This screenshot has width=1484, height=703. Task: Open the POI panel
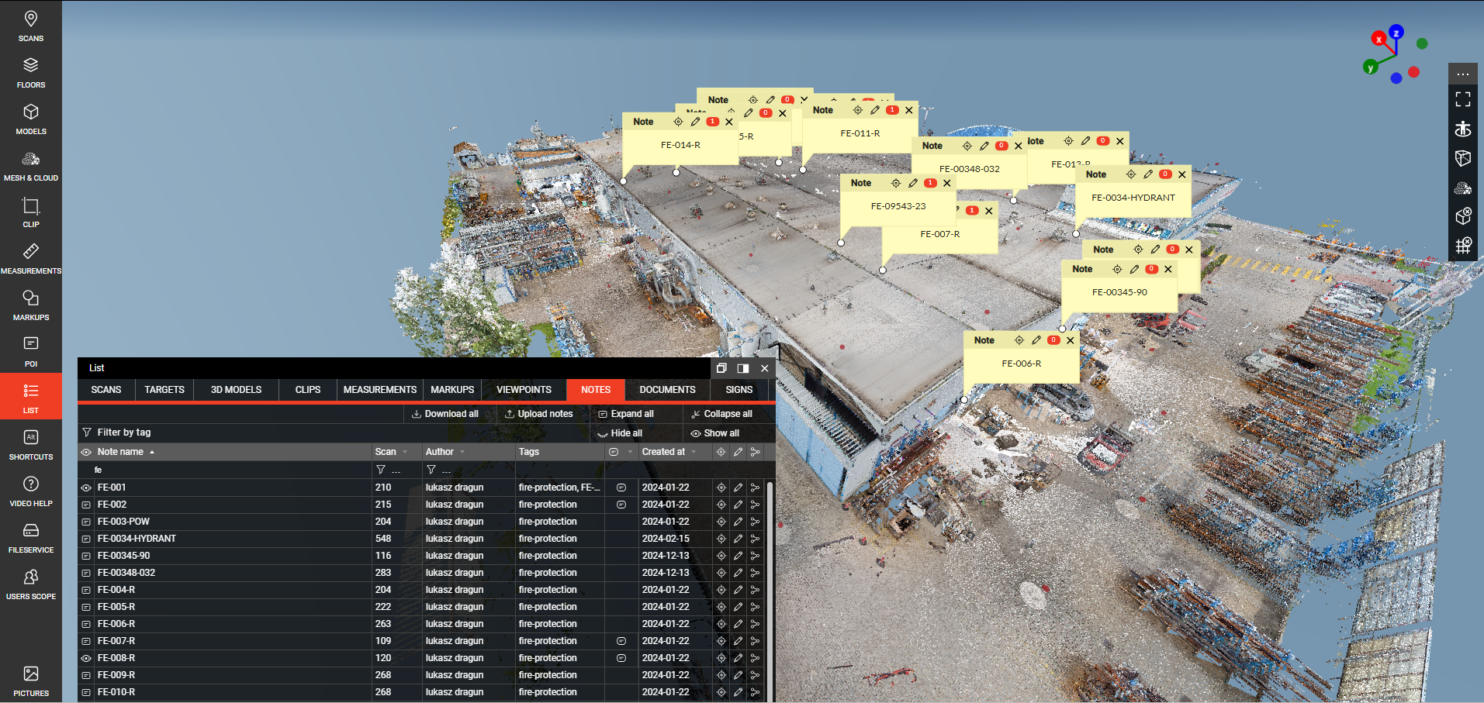(x=31, y=350)
